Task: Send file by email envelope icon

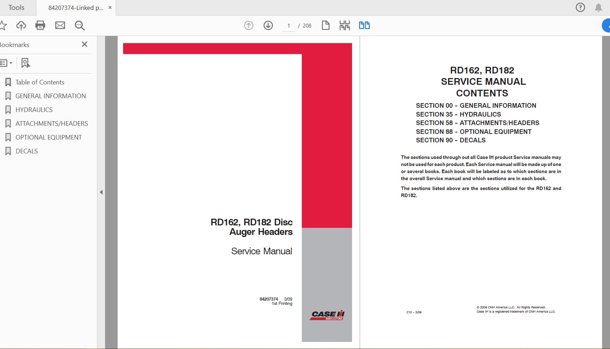Action: [60, 25]
